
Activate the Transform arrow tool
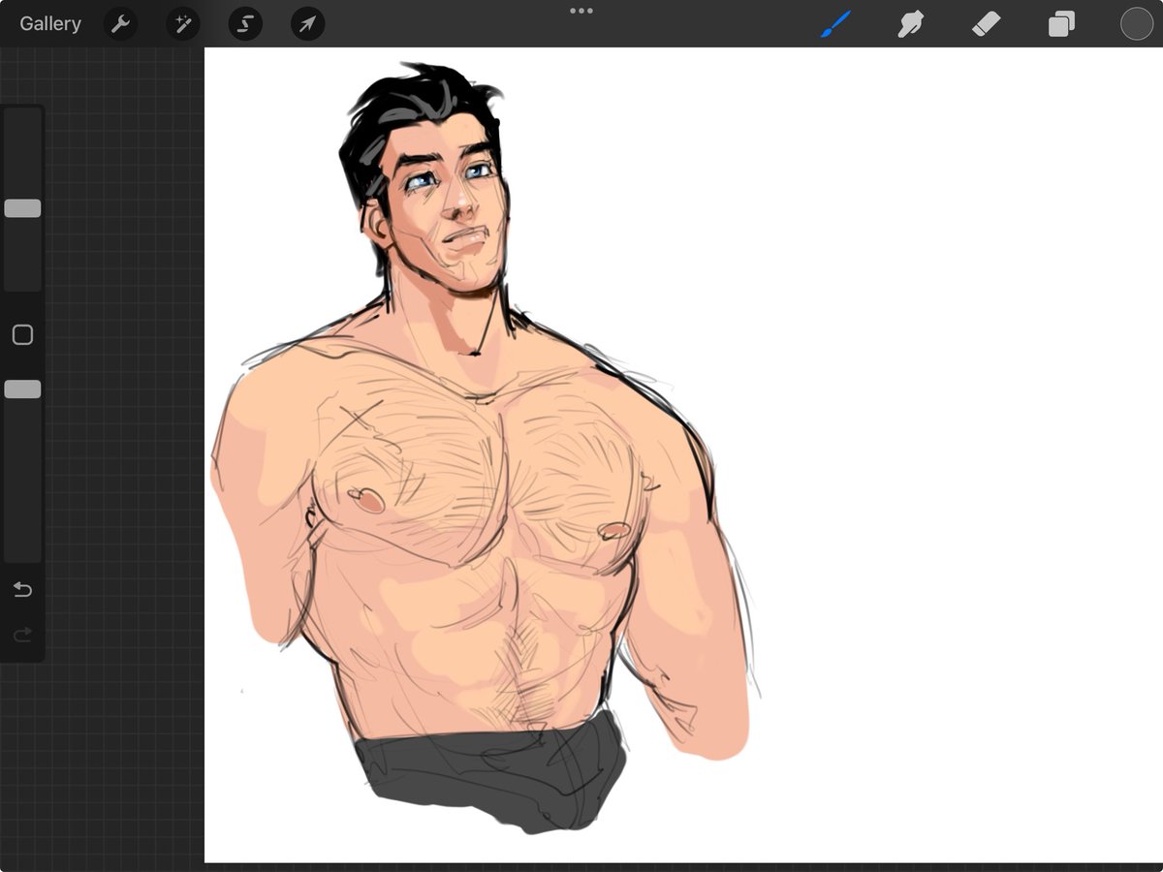click(307, 24)
